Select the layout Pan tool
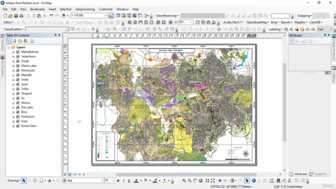Viewport: 336px width, 189px height. [141, 22]
